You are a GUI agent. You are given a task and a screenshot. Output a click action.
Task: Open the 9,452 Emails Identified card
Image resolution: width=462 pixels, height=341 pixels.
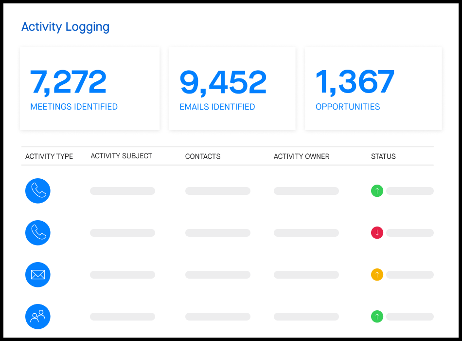(232, 89)
